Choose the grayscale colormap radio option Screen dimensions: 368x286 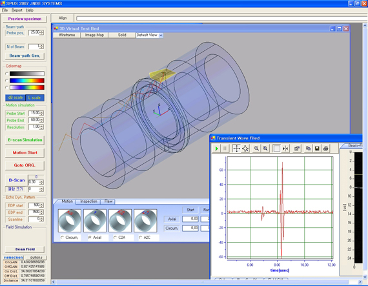click(x=7, y=74)
